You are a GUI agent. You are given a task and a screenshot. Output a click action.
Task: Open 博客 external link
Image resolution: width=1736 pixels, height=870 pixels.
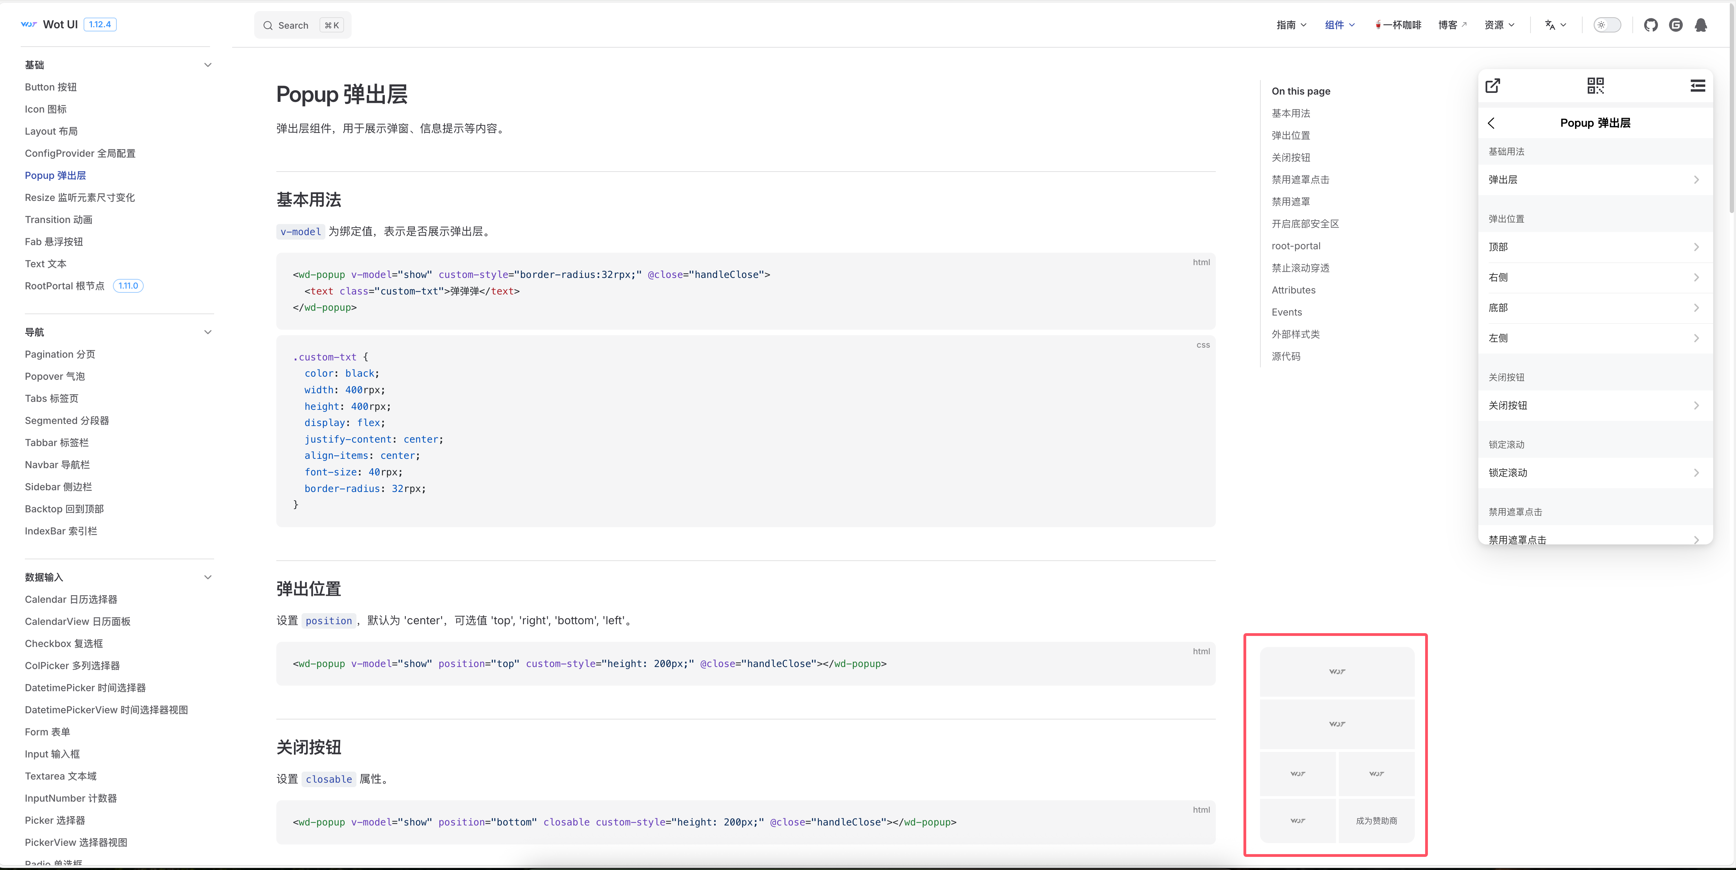(x=1452, y=25)
